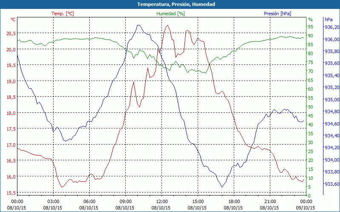Click the '21:00' time axis label
Viewport: 340px width, 212px height.
tap(270, 202)
